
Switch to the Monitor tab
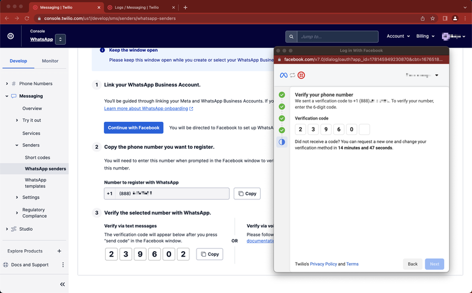(50, 61)
